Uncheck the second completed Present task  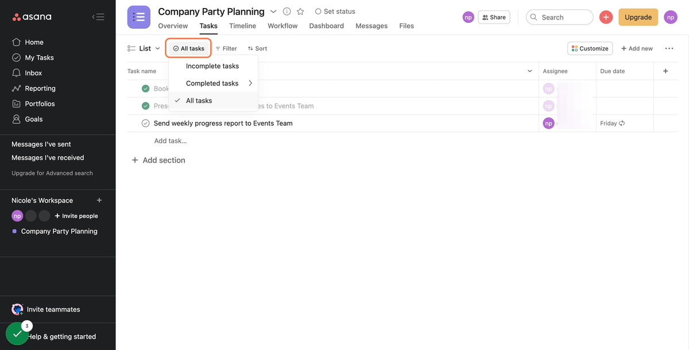point(145,106)
